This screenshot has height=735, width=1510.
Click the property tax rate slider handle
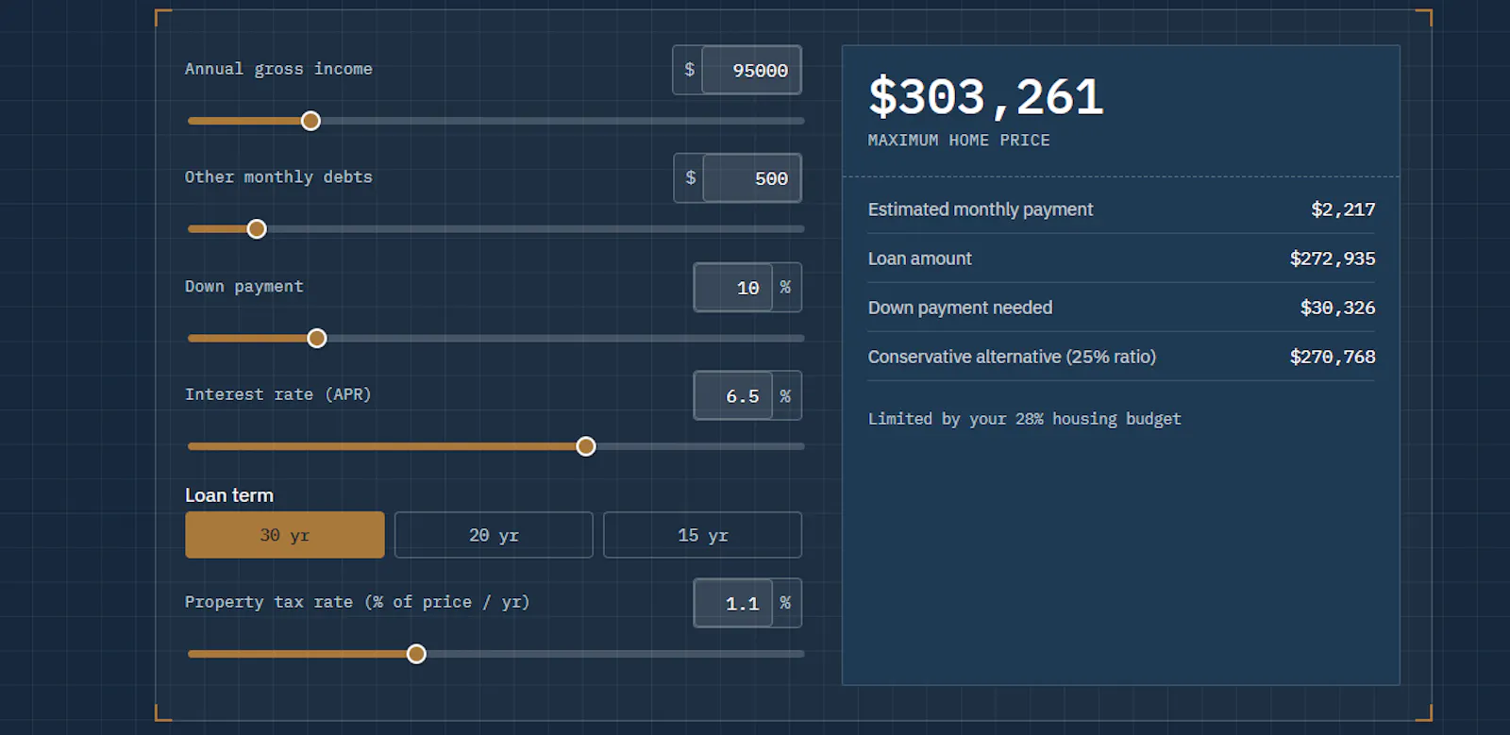click(416, 654)
